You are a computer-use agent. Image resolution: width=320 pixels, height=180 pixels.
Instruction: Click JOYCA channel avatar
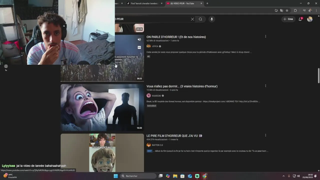(x=148, y=46)
